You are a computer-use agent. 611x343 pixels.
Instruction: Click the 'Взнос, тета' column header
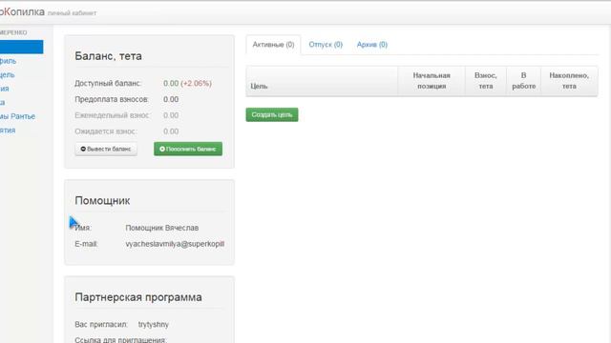(x=486, y=81)
